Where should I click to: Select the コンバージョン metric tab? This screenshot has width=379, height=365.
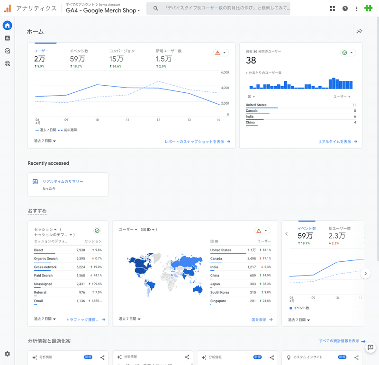tap(122, 58)
